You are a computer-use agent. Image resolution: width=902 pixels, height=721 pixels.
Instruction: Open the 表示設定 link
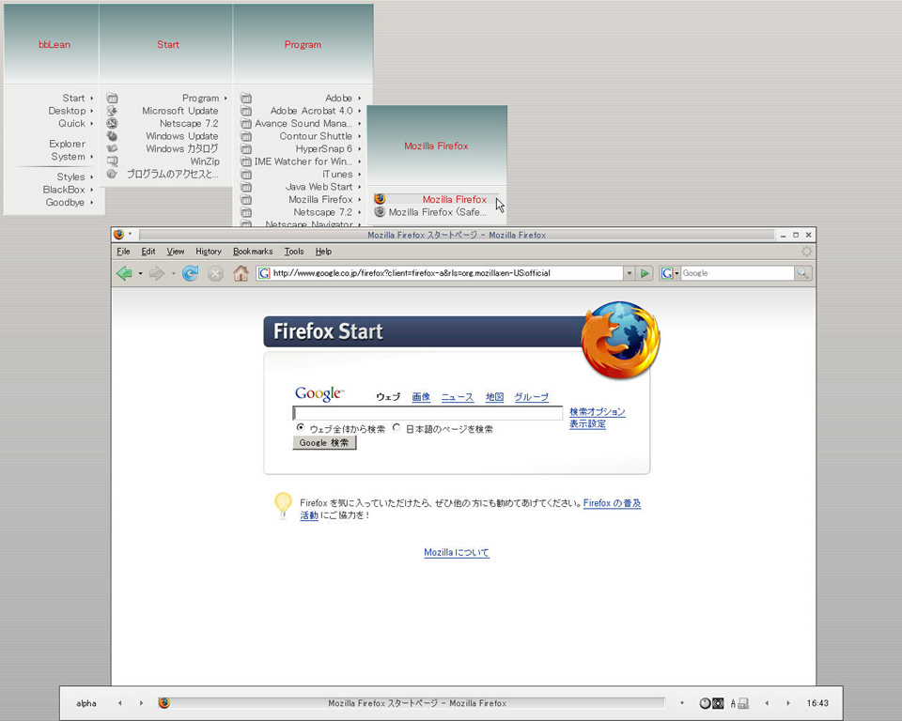click(587, 423)
